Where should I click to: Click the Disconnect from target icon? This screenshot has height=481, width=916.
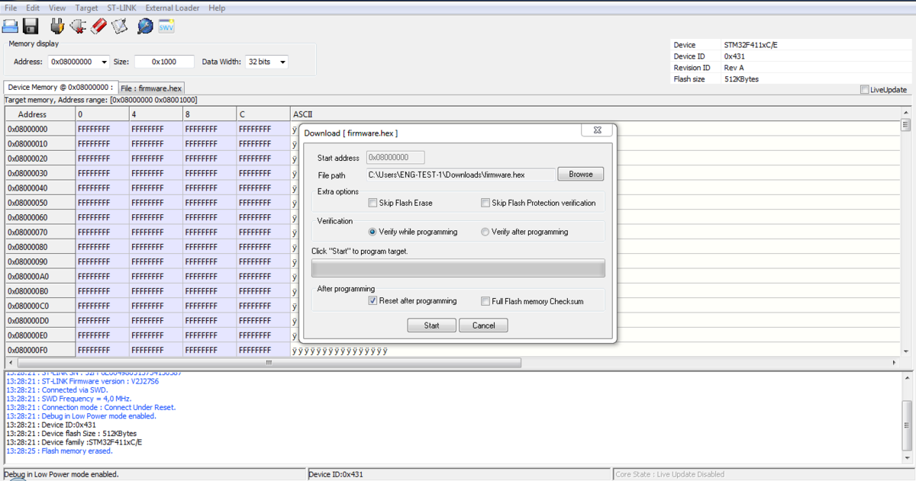(78, 27)
